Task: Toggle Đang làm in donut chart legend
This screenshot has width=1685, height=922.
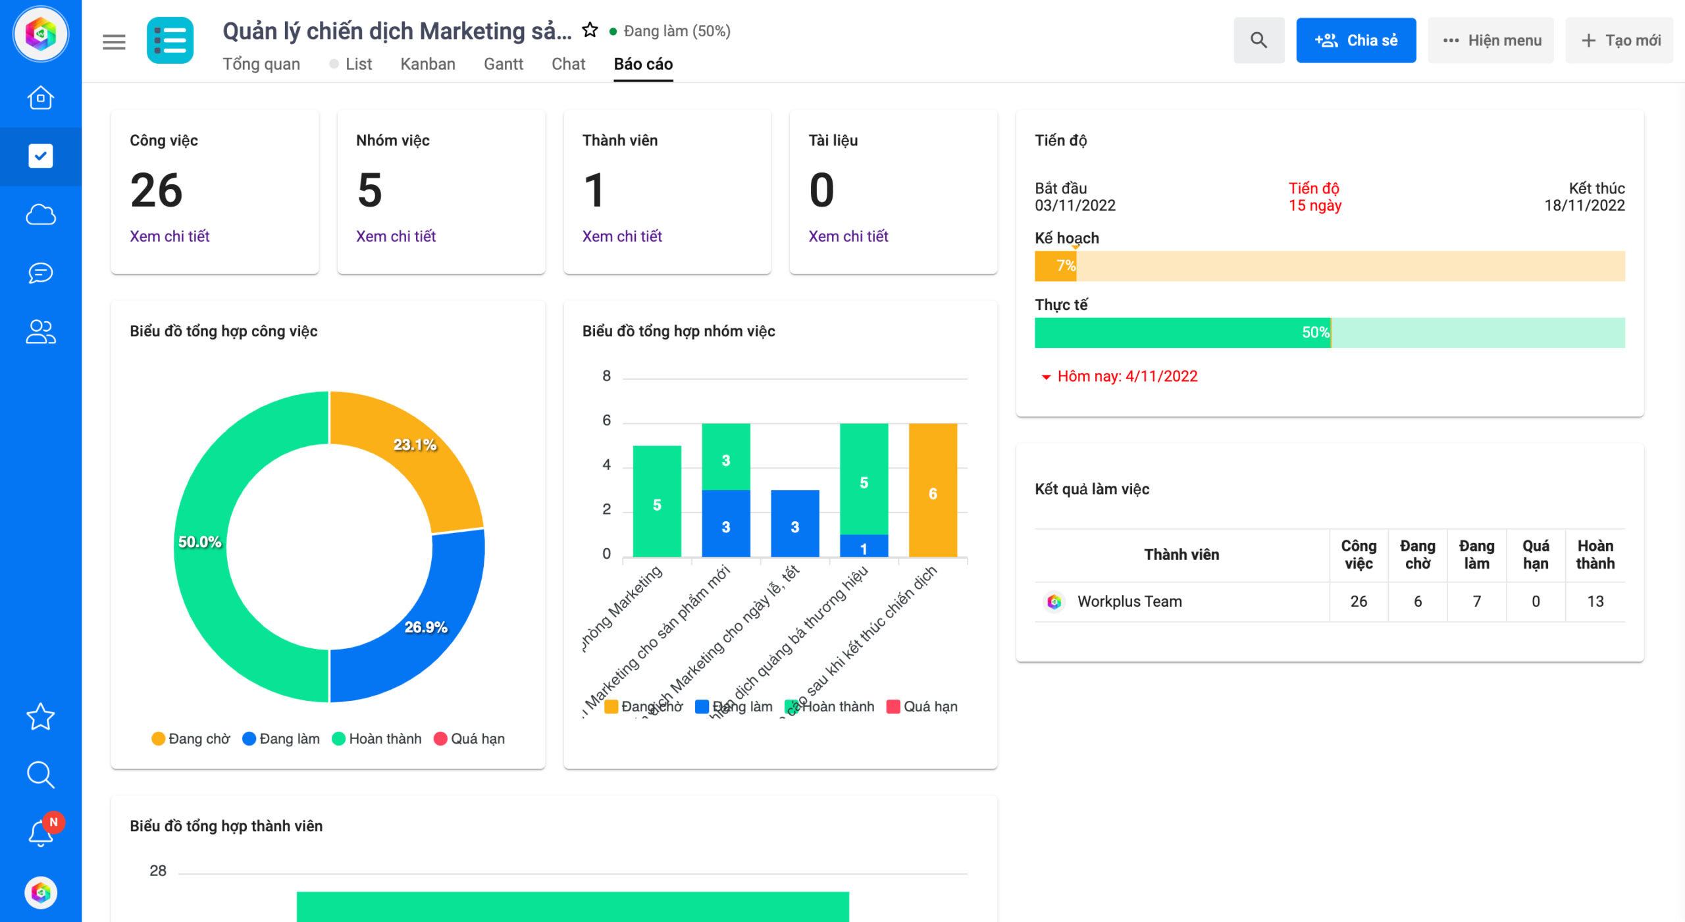Action: pos(281,738)
